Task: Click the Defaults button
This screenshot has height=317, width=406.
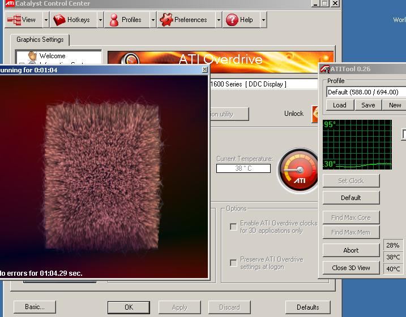Action: tap(308, 307)
